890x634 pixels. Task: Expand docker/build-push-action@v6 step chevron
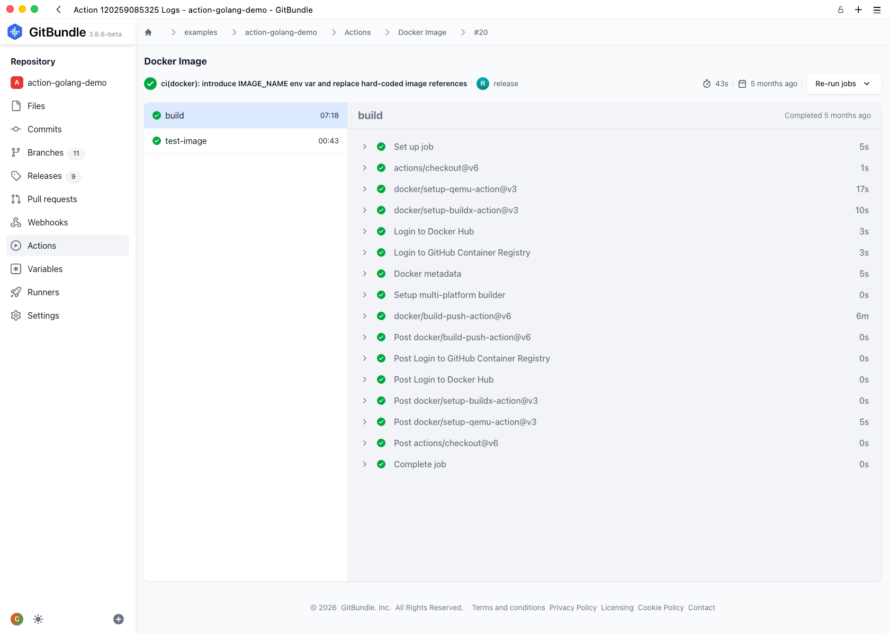[x=365, y=316]
